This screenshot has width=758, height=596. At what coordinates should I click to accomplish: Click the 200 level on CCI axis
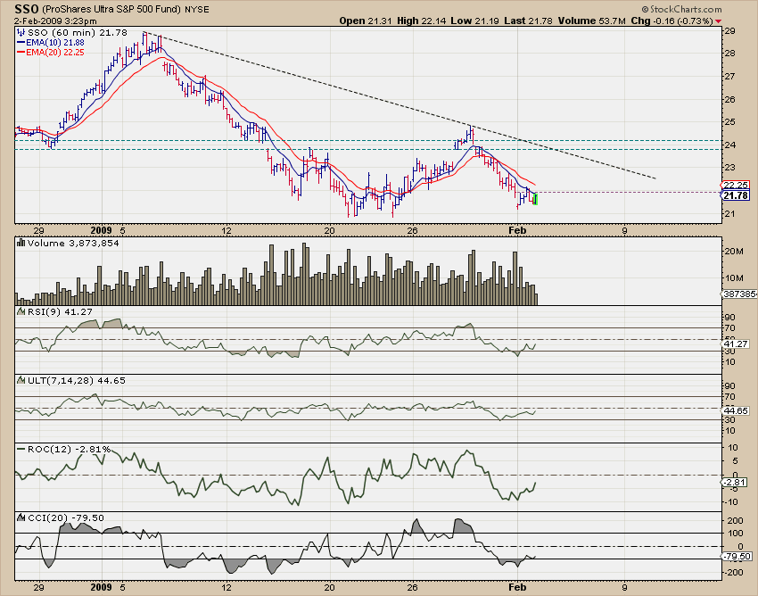point(735,521)
